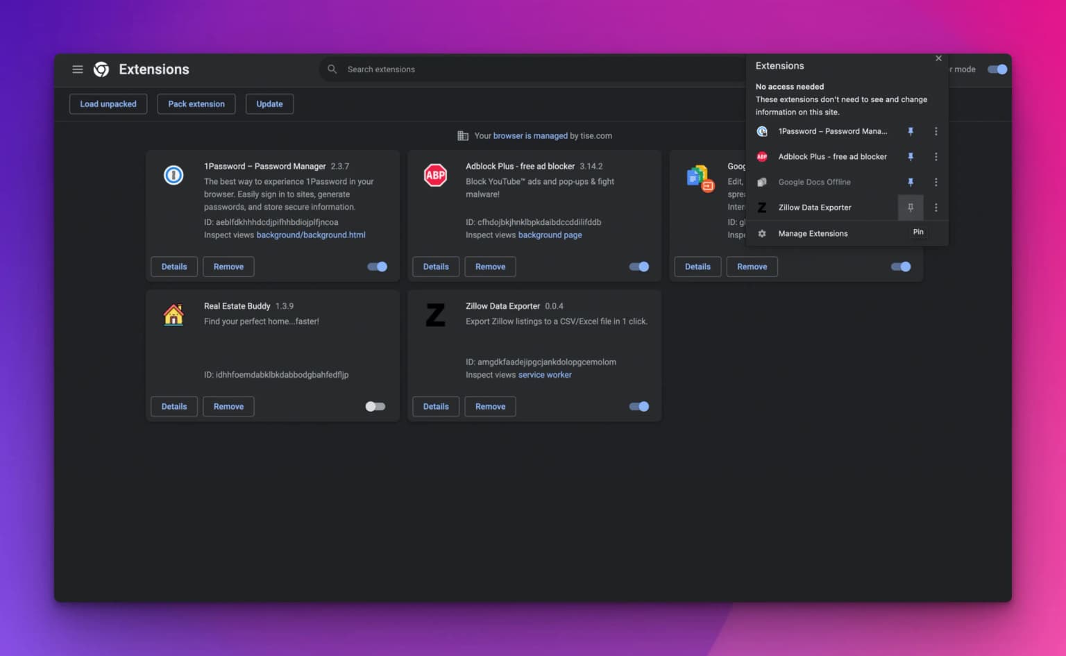Open the browser is managed link
This screenshot has height=656, width=1066.
tap(530, 136)
